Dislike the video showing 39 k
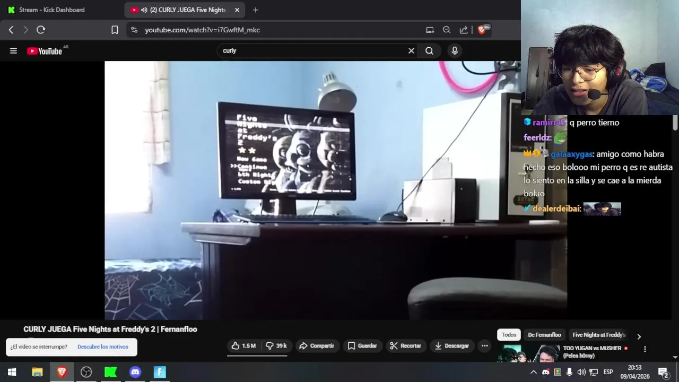Screen dimensions: 679x382 [x=276, y=346]
